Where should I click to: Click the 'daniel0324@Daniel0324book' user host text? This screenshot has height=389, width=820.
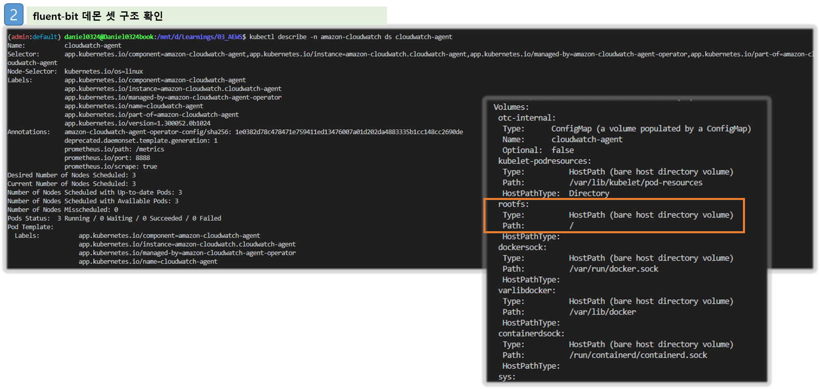109,37
